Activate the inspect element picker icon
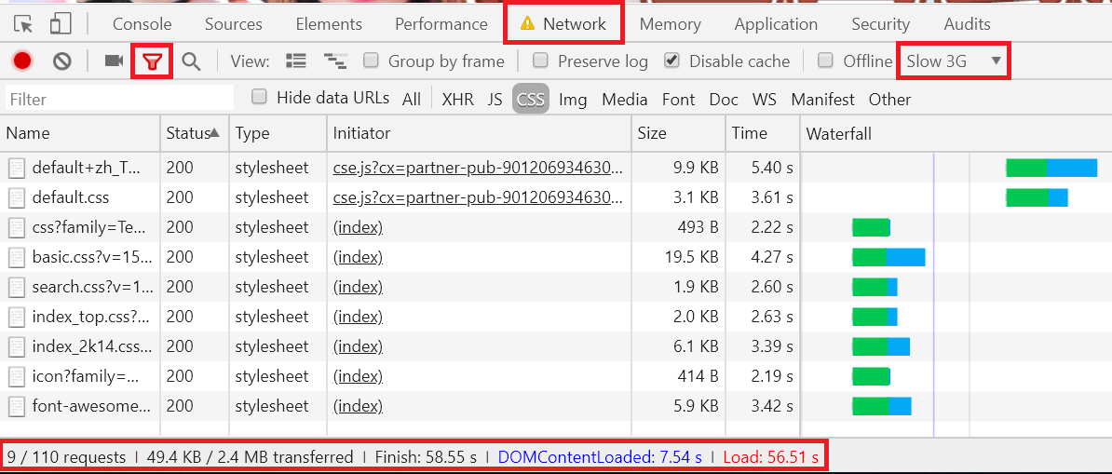The height and width of the screenshot is (474, 1112). [23, 24]
